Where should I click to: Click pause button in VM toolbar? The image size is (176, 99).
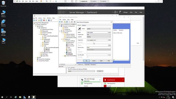coord(41,1)
